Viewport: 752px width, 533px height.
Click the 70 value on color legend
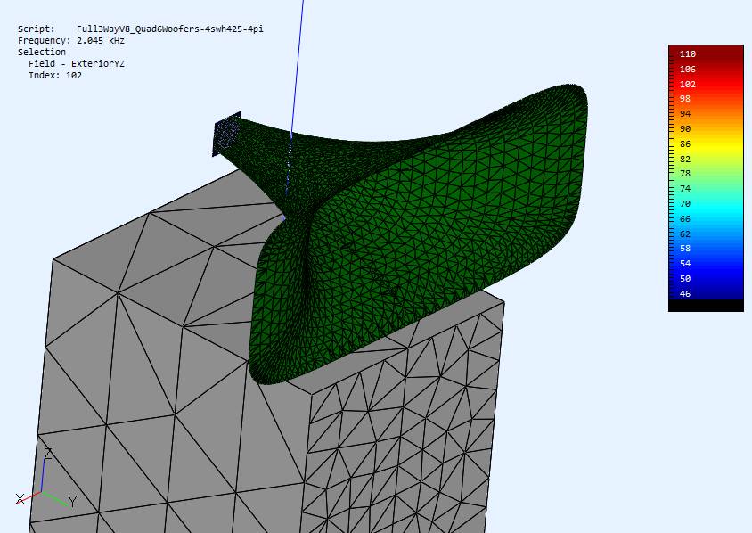[685, 203]
